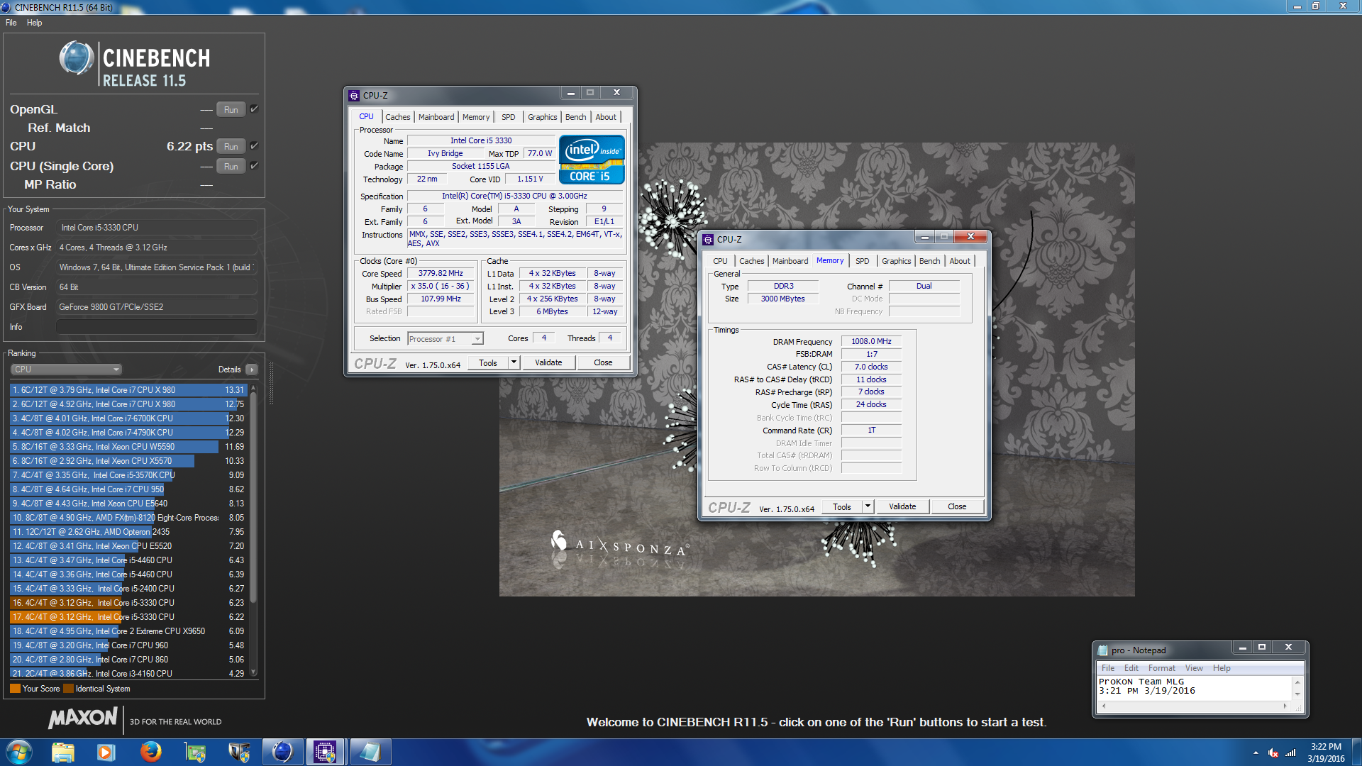1362x766 pixels.
Task: Switch to CPU-Z via its taskbar icon
Action: click(x=326, y=752)
